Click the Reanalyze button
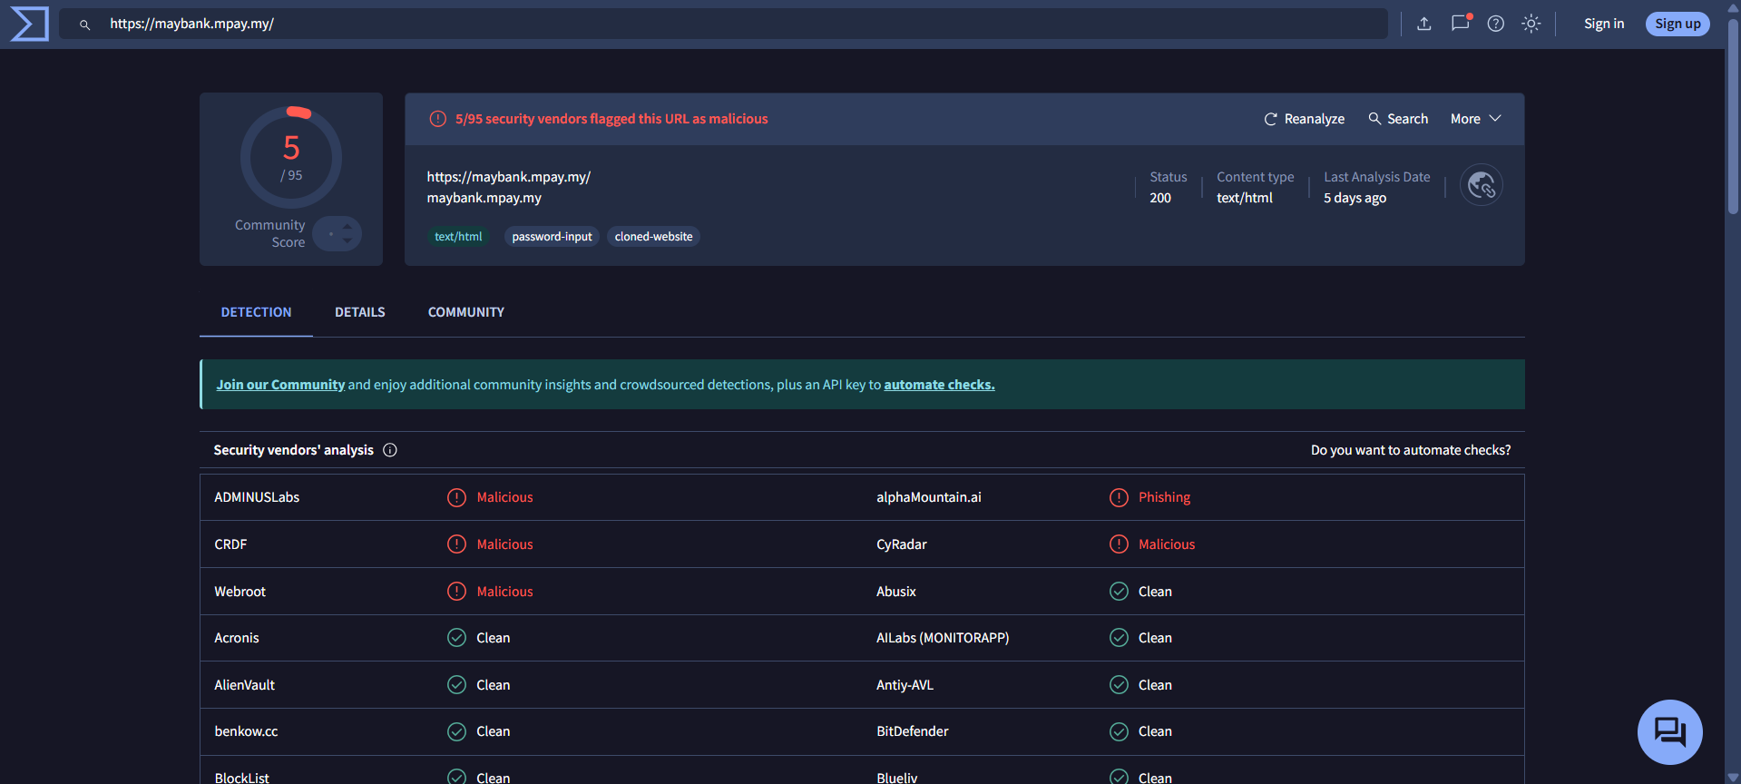This screenshot has width=1741, height=784. coord(1305,119)
